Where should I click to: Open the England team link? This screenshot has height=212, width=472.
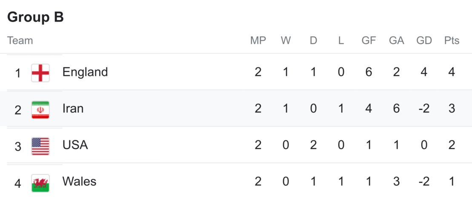tap(85, 72)
